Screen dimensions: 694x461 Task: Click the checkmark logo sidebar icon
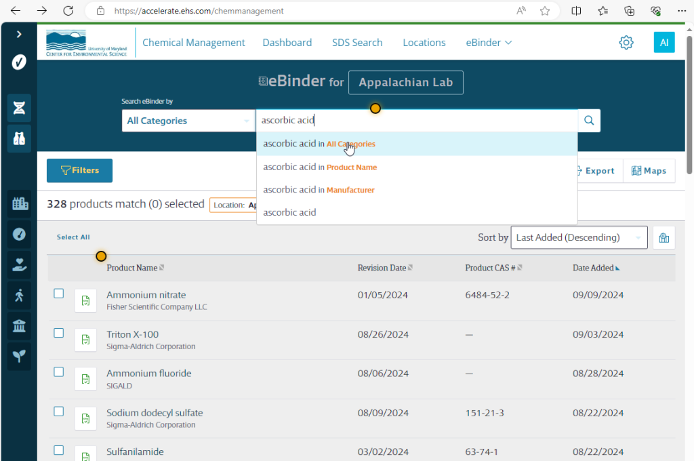[x=19, y=62]
